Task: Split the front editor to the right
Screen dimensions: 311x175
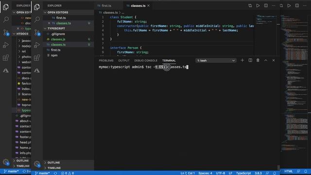Action: pyautogui.click(x=266, y=5)
